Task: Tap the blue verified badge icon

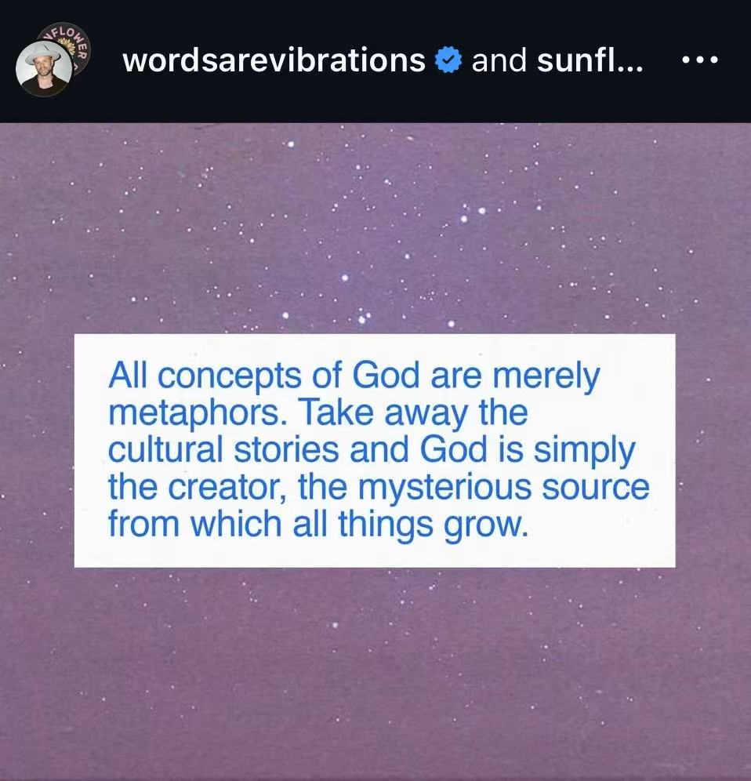Action: [448, 60]
